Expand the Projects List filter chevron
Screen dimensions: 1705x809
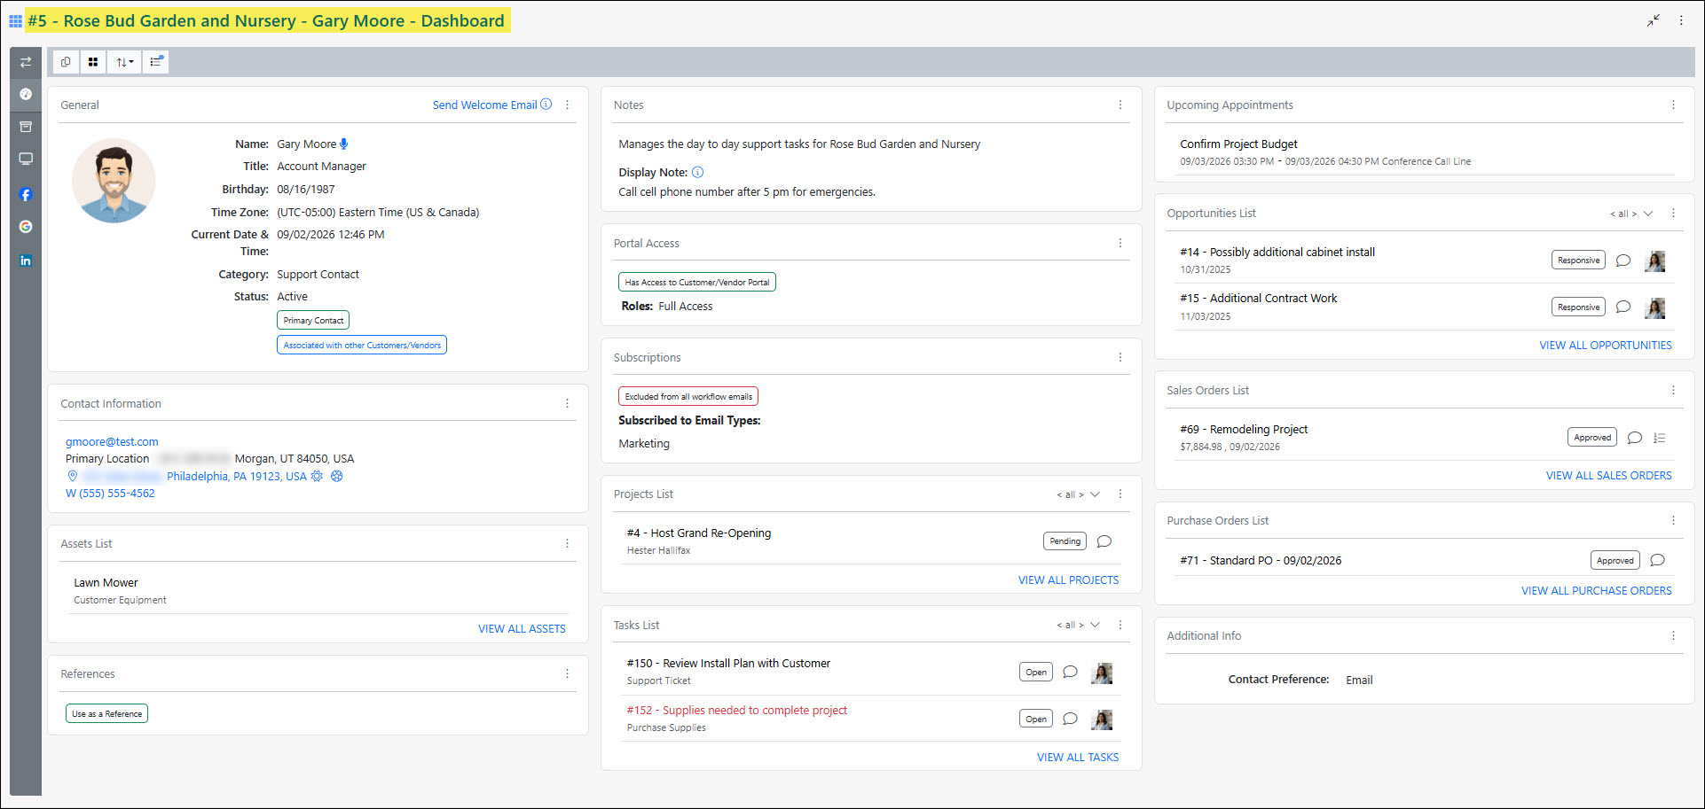pos(1095,494)
